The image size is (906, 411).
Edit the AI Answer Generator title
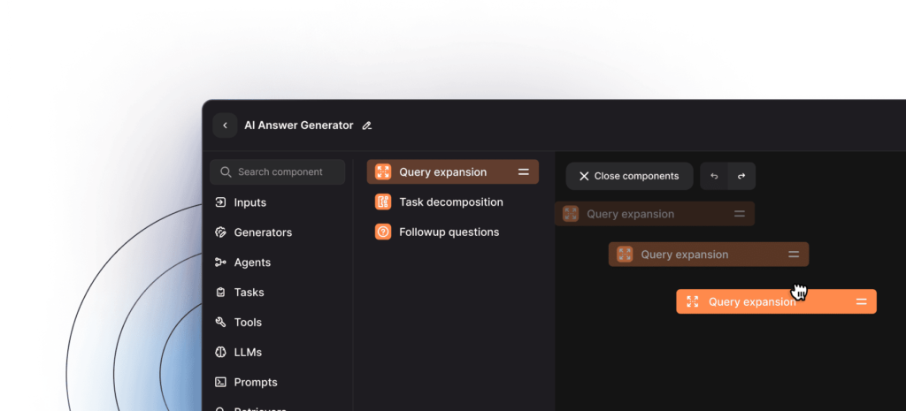[x=367, y=126]
